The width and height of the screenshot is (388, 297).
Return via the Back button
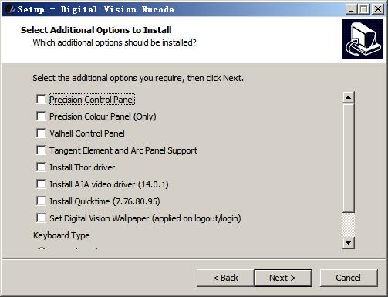coord(225,278)
